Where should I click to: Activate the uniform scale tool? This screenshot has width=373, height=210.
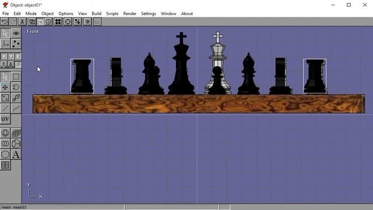(16, 98)
